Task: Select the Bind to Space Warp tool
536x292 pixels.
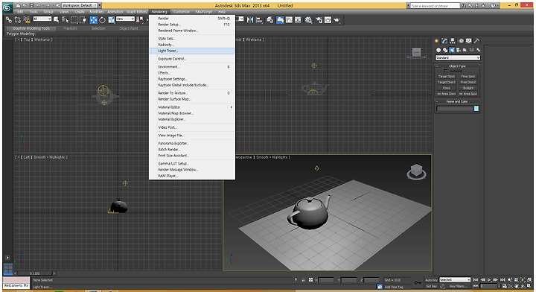Action: click(x=26, y=20)
